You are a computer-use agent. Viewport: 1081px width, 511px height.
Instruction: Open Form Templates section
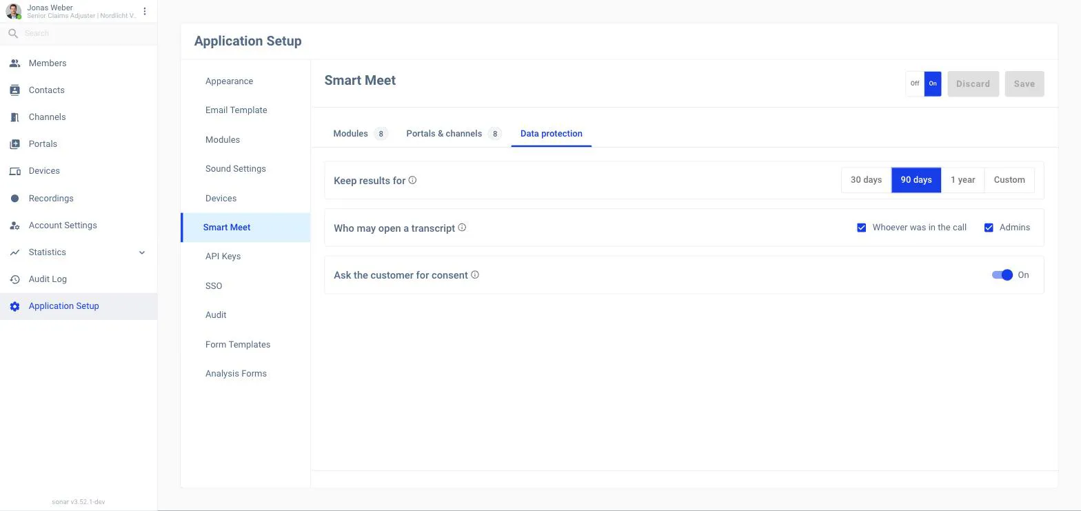(x=245, y=345)
